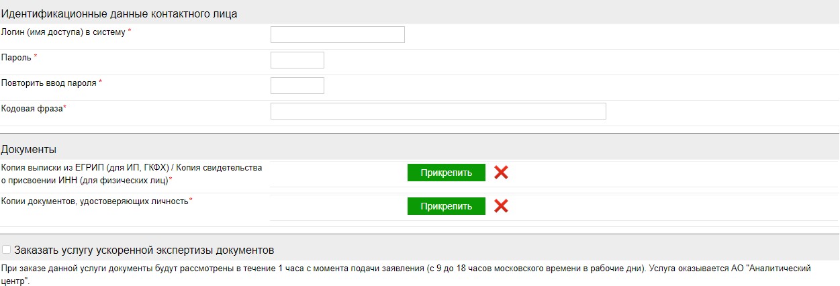Click the 'Логин (имя доступа) в систему' label
Image resolution: width=840 pixels, height=286 pixels.
[x=63, y=32]
